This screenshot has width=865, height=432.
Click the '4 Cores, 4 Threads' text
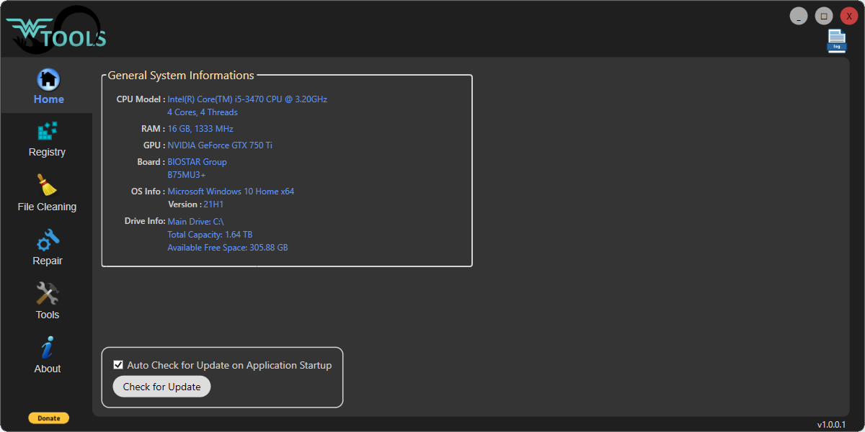203,112
